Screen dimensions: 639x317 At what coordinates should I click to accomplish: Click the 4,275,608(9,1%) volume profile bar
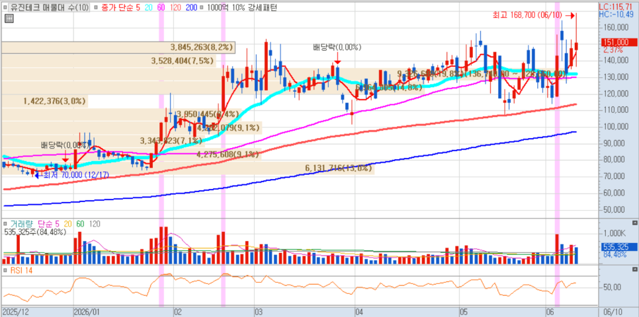pyautogui.click(x=131, y=155)
